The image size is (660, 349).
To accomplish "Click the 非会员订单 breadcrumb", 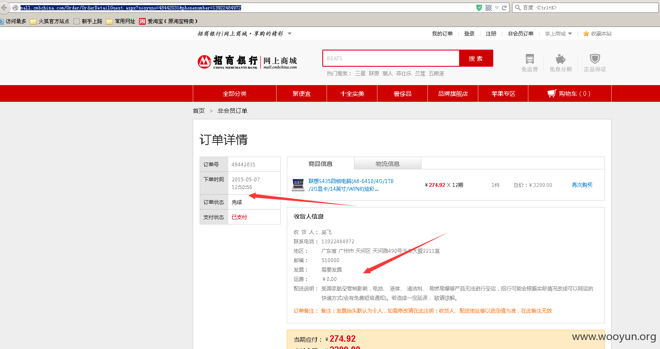I will (x=233, y=111).
